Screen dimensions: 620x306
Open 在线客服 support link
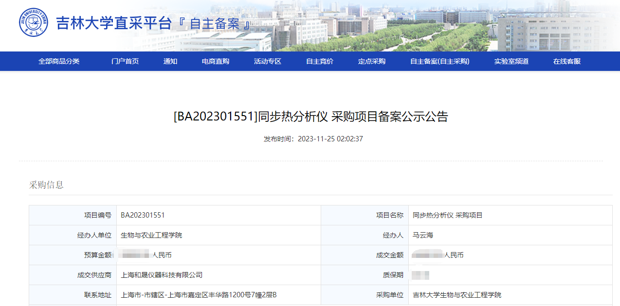tap(567, 61)
